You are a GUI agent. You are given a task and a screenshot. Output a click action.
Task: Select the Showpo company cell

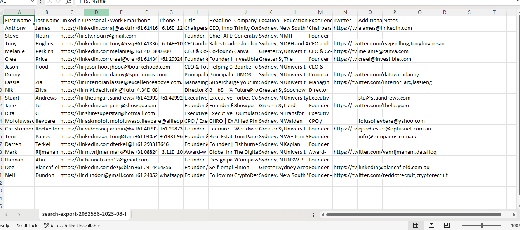click(x=245, y=105)
